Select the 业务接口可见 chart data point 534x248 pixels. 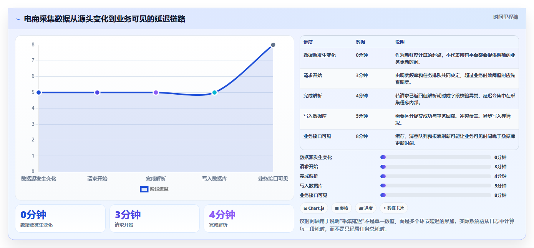pyautogui.click(x=273, y=45)
